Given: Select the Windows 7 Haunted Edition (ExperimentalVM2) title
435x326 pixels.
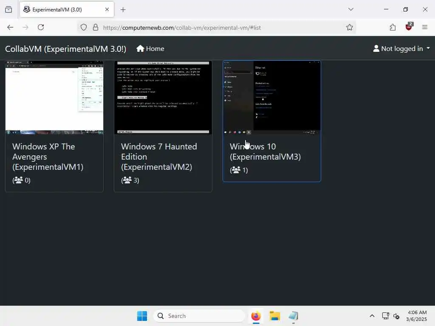Looking at the screenshot, I should 159,157.
